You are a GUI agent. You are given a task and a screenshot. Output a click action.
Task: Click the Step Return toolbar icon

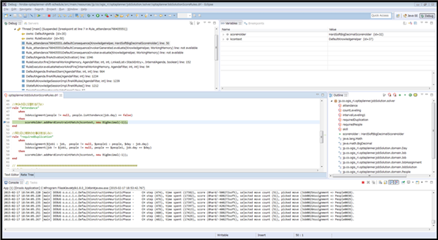tap(70, 15)
